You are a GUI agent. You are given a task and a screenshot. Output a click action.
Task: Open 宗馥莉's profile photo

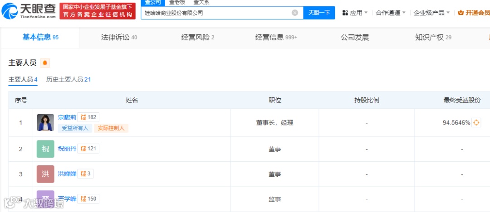click(x=45, y=122)
